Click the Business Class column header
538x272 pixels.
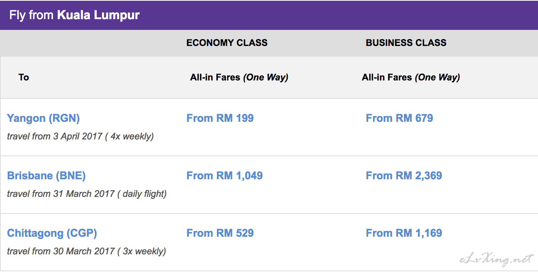406,43
